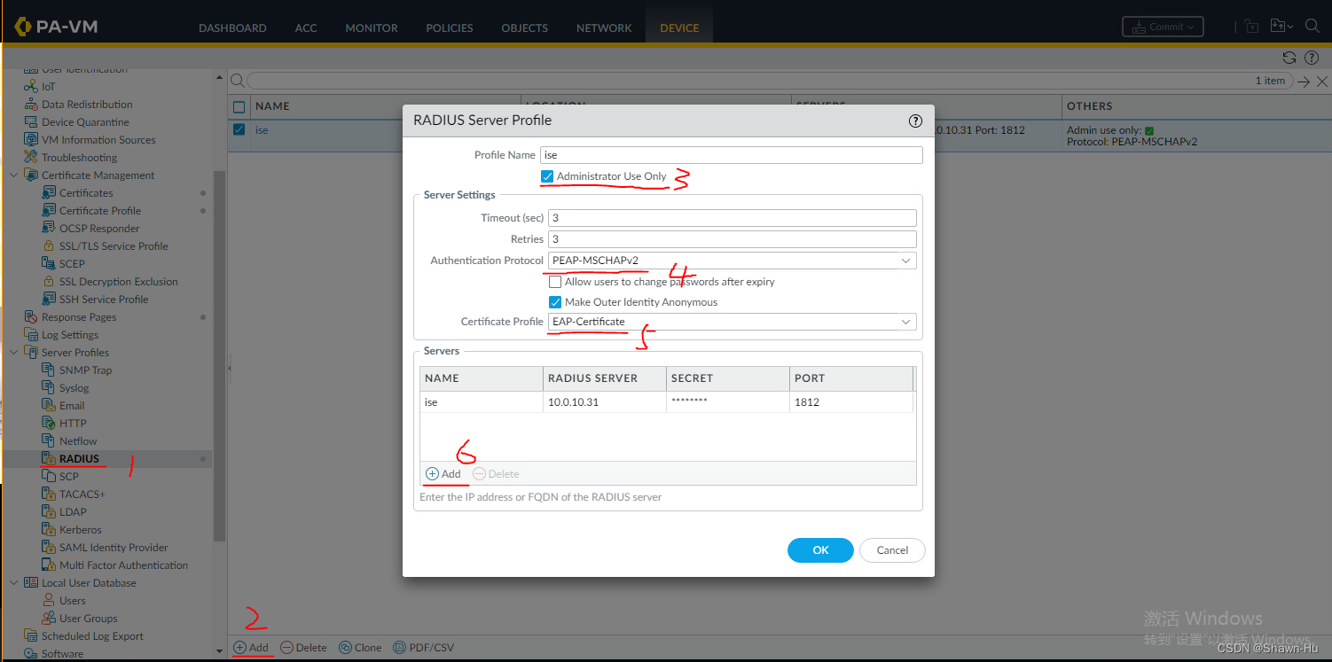Collapse the Local User Database tree node
1332x662 pixels.
pos(13,583)
